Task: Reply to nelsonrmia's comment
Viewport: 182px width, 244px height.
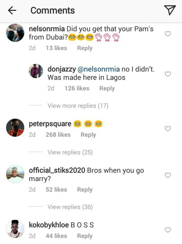Action: [x=85, y=48]
